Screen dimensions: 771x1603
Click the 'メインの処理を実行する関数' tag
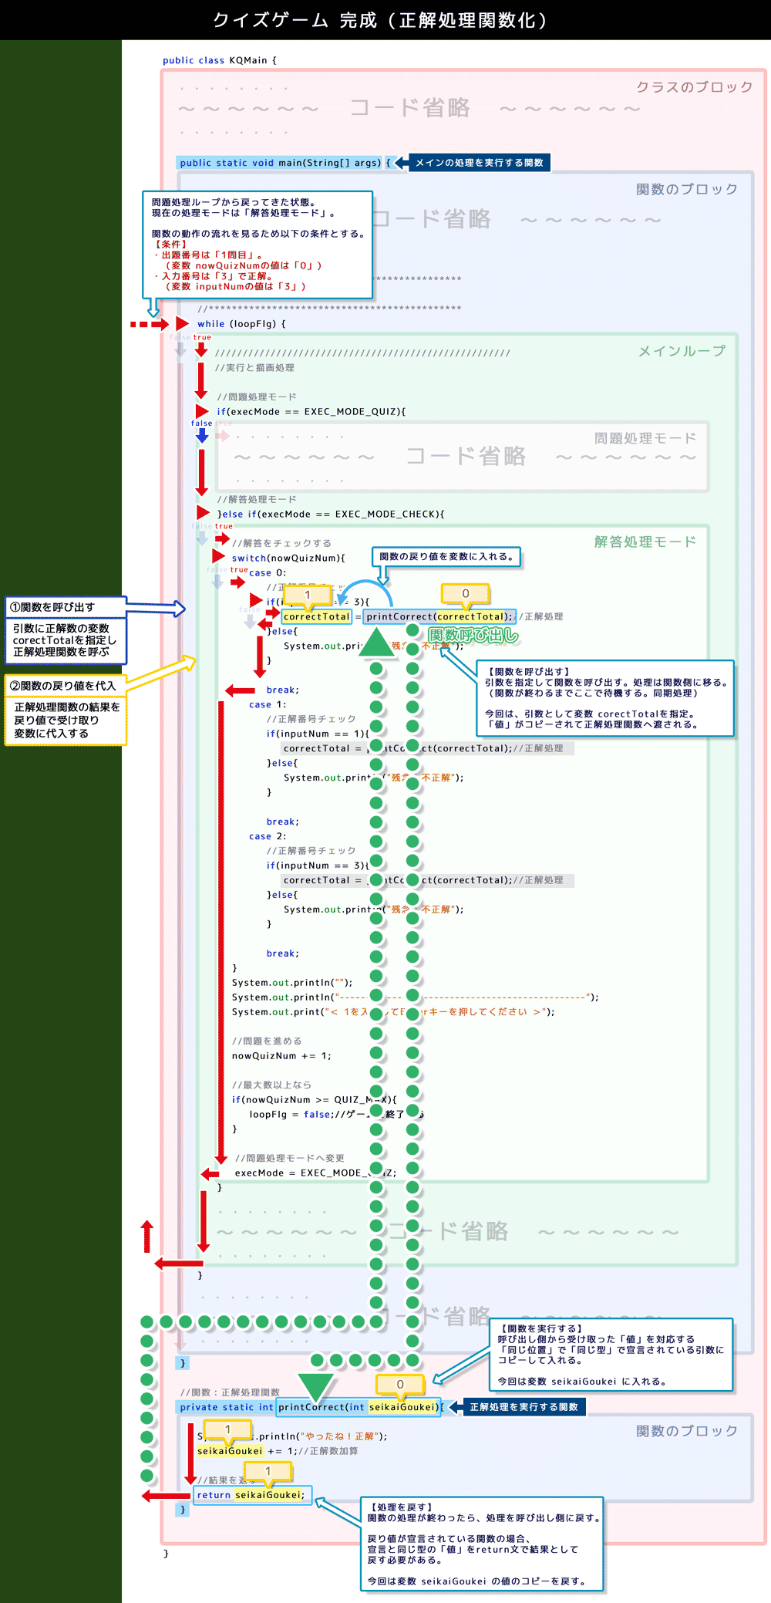pos(480,163)
